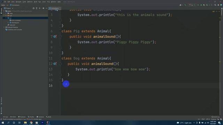Image resolution: width=223 pixels, height=125 pixels.
Task: Collapse the root project folder in tree
Action: 4,11
